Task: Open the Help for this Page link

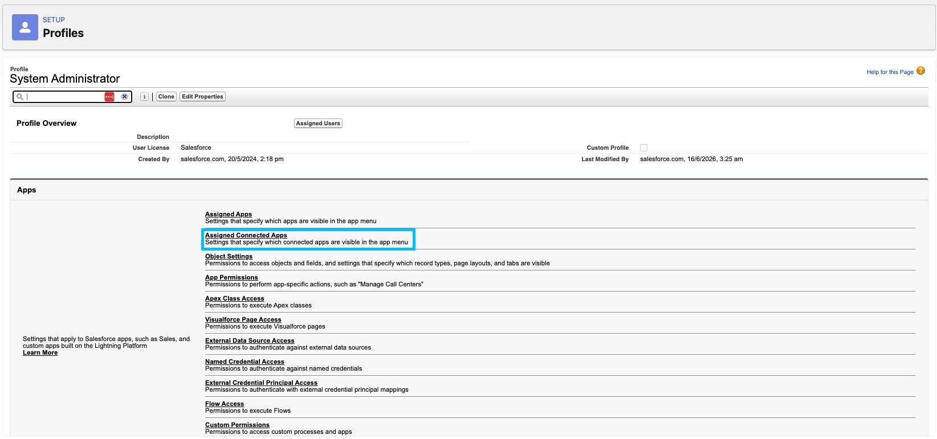Action: (x=890, y=72)
